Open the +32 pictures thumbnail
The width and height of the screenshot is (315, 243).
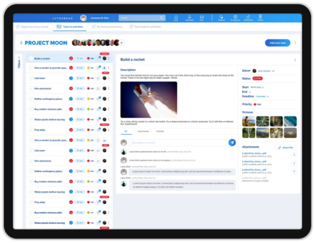click(x=290, y=133)
